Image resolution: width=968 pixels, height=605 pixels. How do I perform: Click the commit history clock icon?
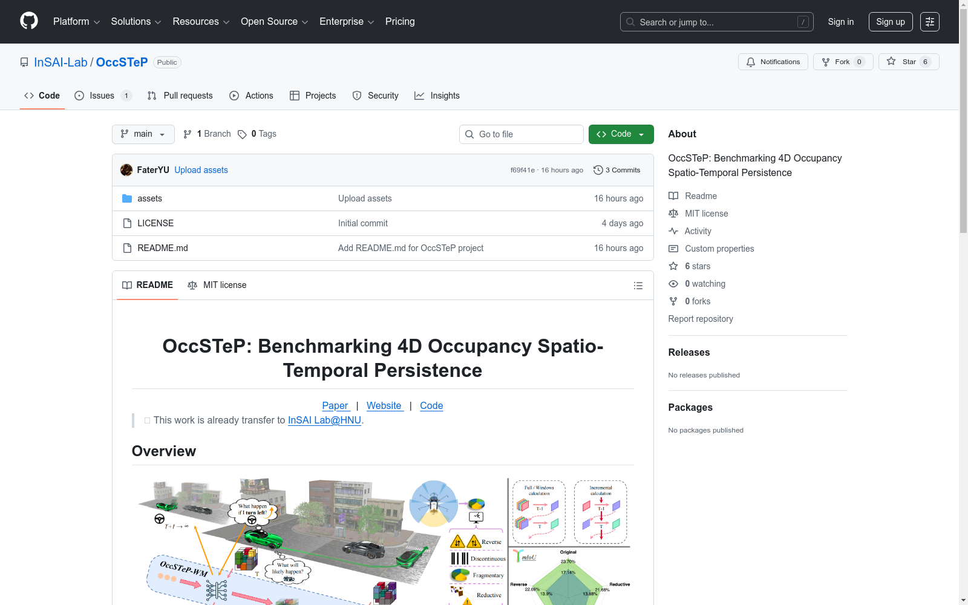tap(598, 170)
